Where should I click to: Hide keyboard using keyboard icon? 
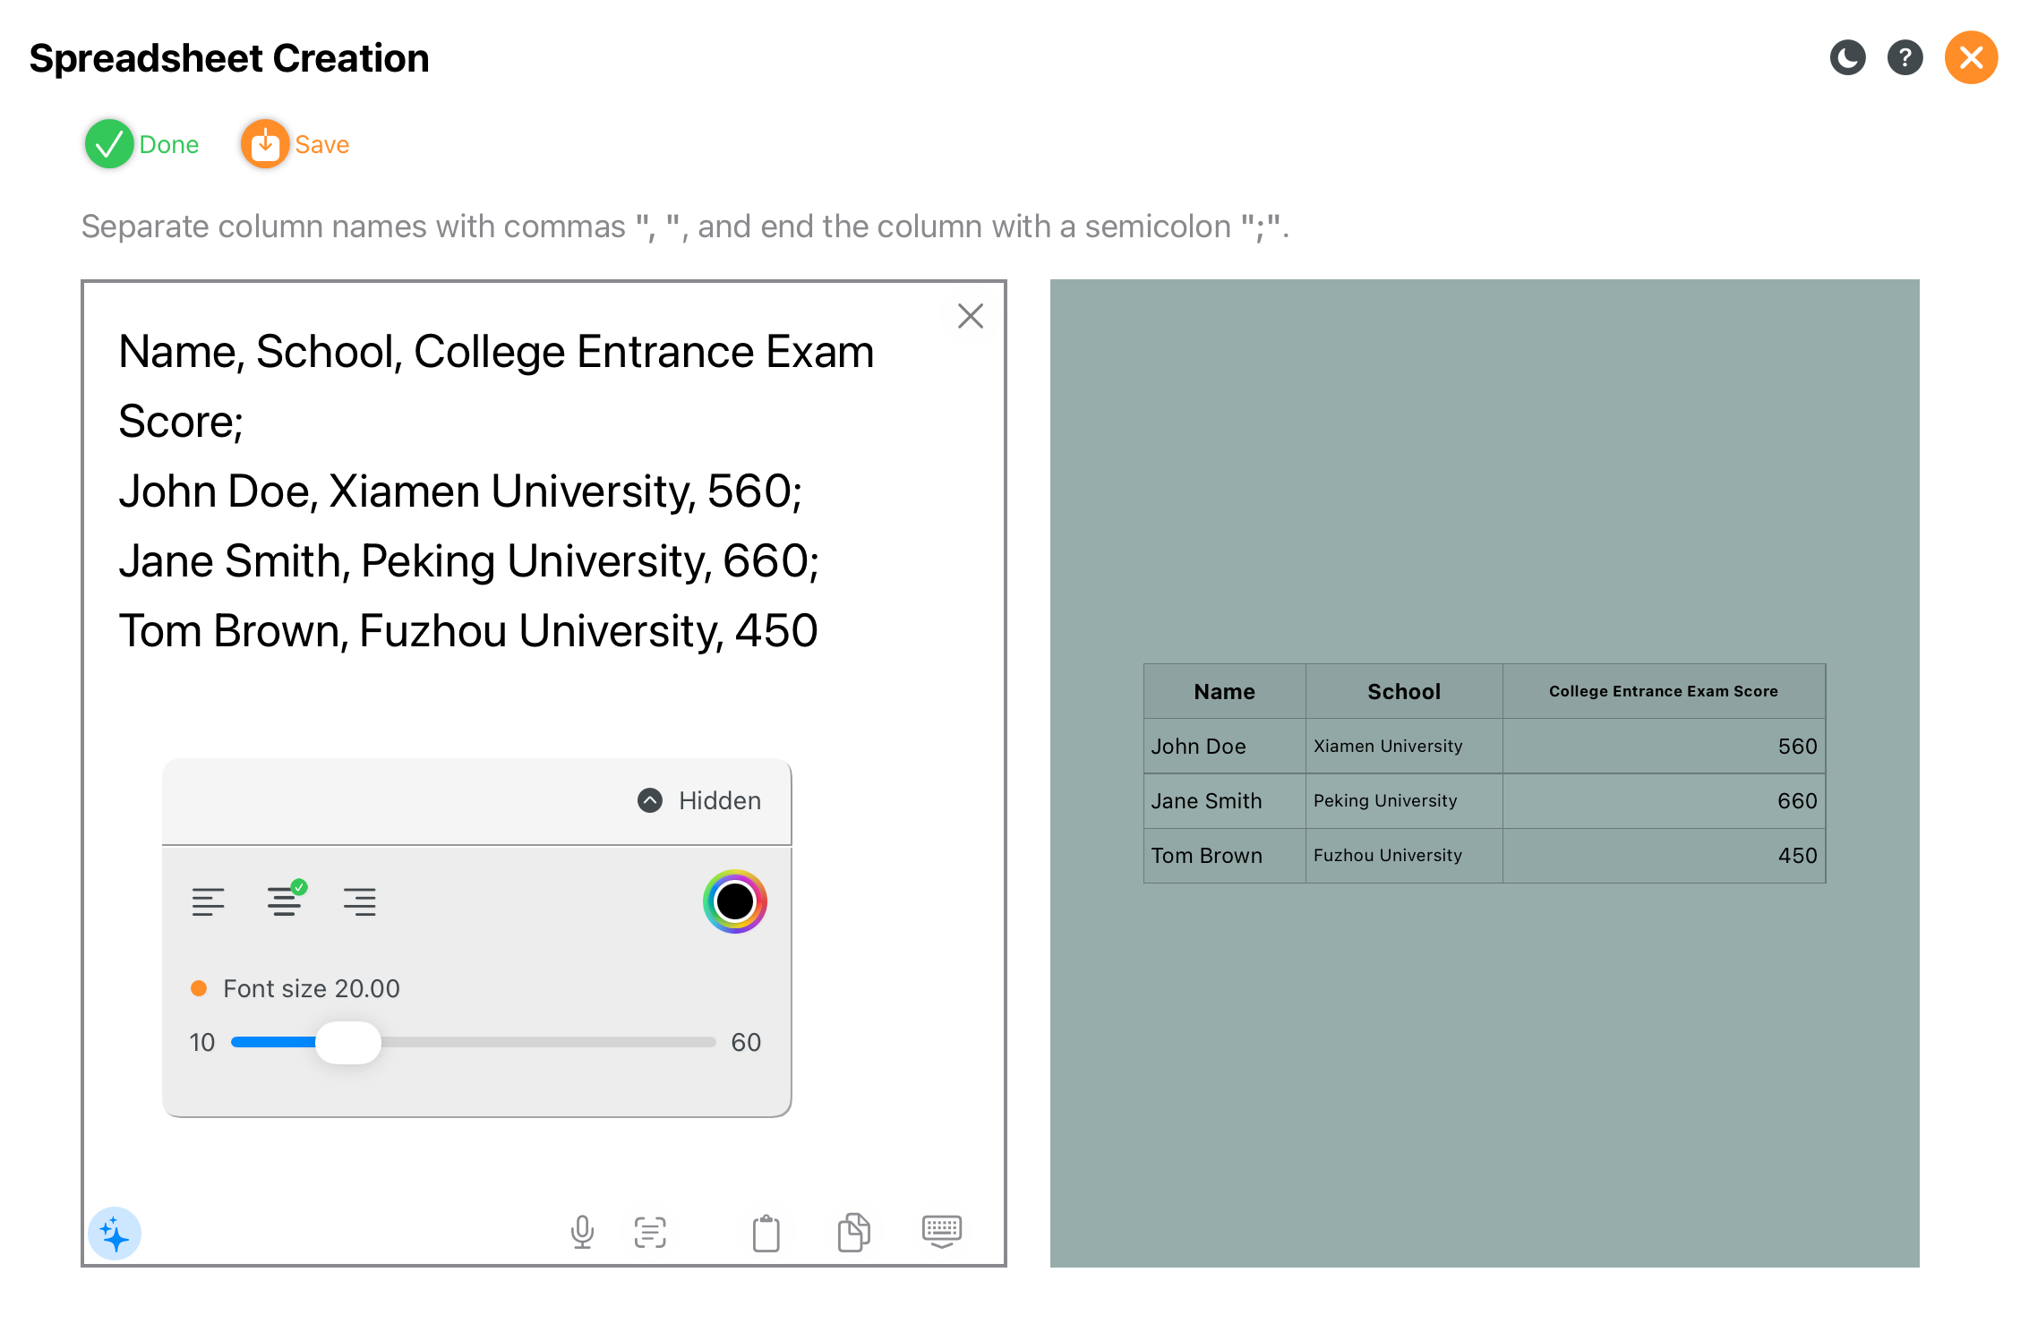[941, 1231]
